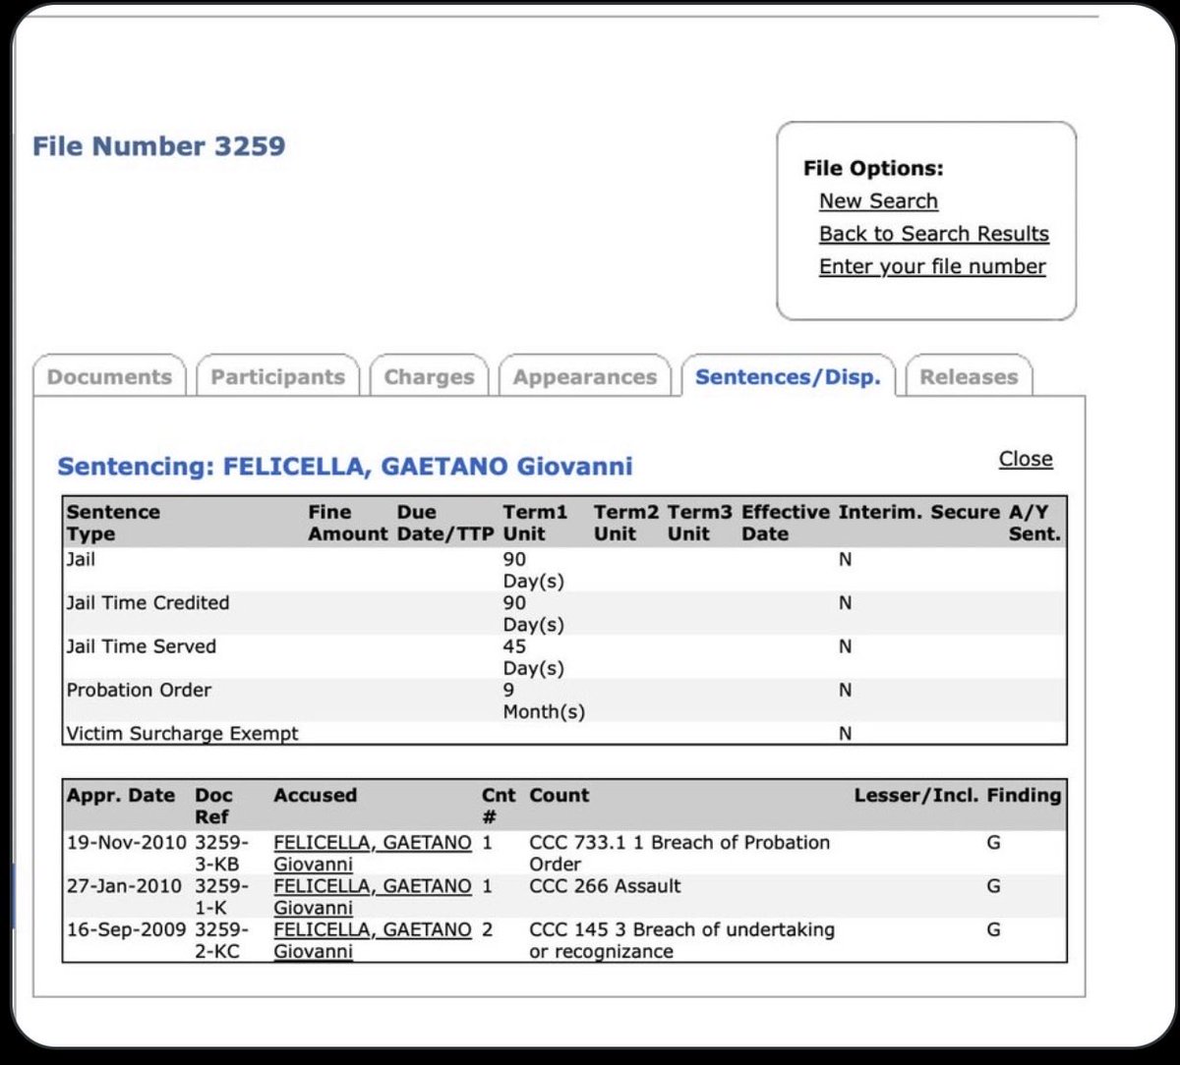Image resolution: width=1180 pixels, height=1065 pixels.
Task: Click the 45 Day(s) term value
Action: [533, 657]
